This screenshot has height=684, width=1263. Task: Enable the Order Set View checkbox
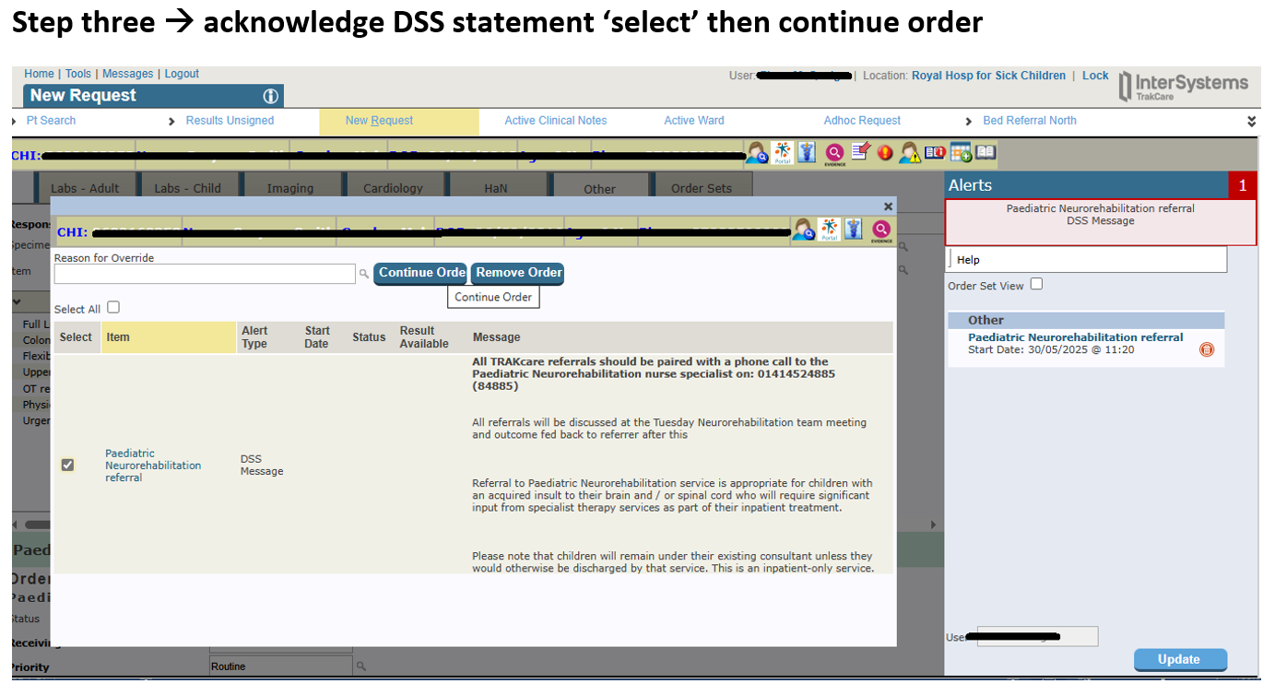[1036, 284]
